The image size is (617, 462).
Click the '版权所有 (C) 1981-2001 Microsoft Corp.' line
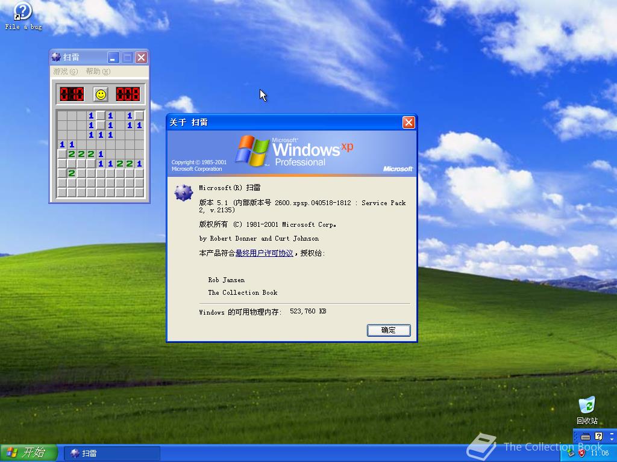pyautogui.click(x=268, y=224)
